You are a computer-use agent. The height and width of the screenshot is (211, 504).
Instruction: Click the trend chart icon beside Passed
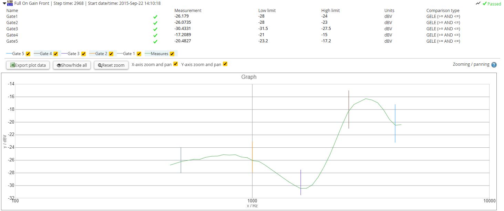coord(478,3)
